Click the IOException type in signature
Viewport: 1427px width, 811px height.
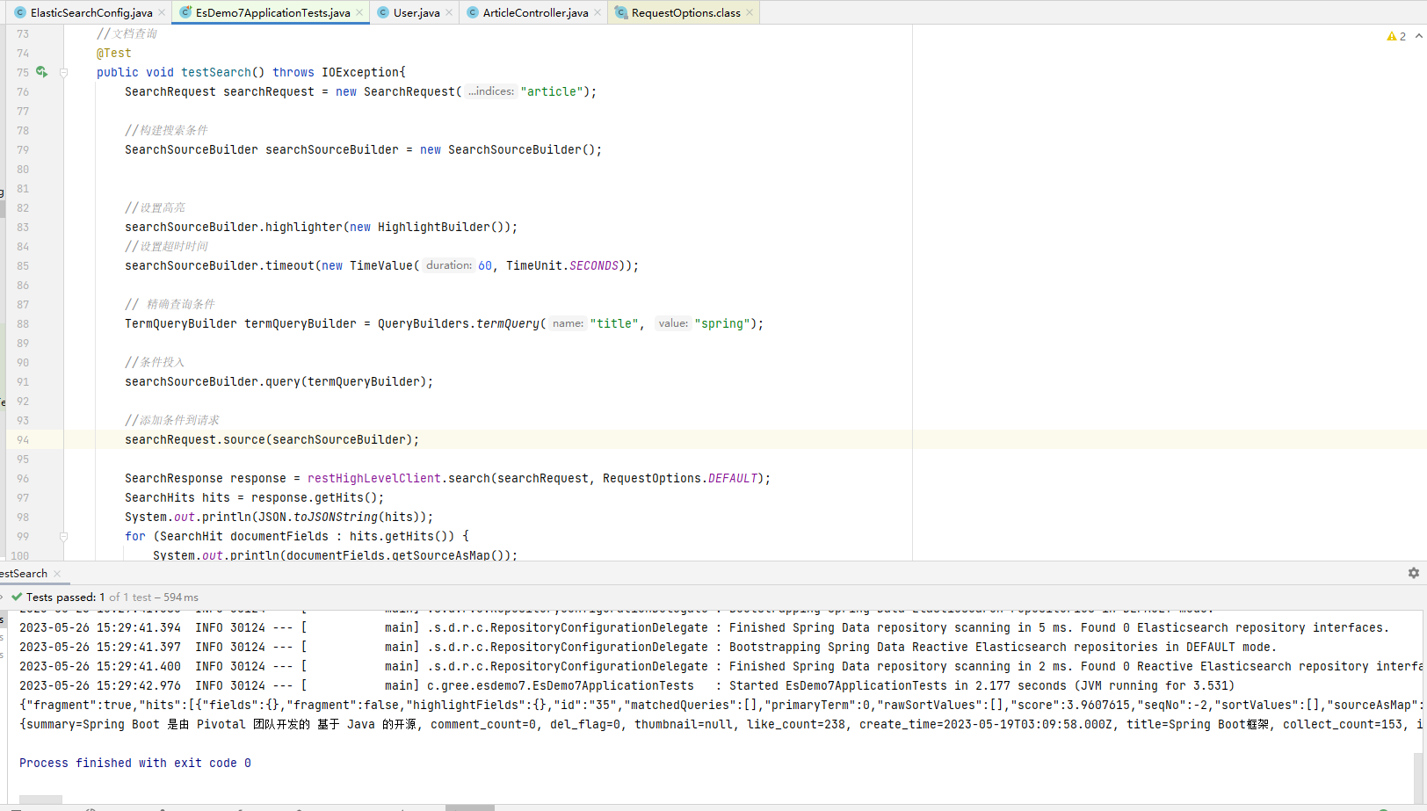360,72
